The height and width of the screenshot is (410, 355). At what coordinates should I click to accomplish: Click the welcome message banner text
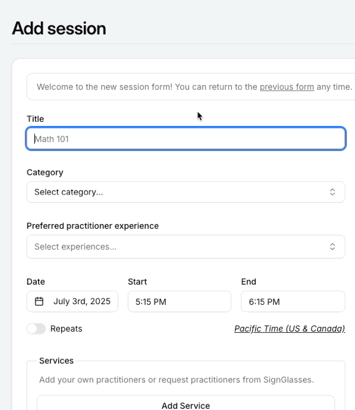(x=195, y=87)
